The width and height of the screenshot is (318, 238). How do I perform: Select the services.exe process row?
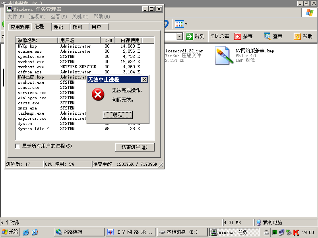point(52,92)
